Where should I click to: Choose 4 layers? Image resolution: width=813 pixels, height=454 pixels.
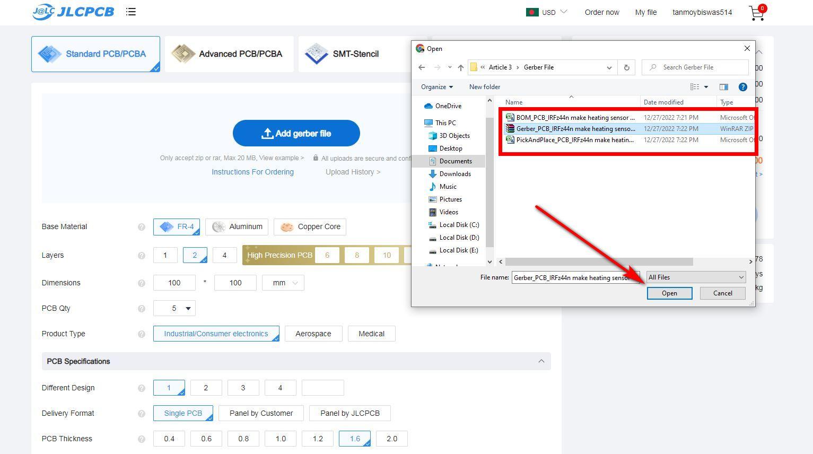click(224, 255)
